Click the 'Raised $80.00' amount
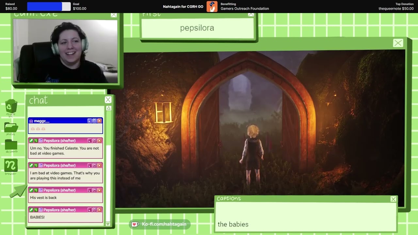Screen dimensions: 418x235 (x=11, y=7)
